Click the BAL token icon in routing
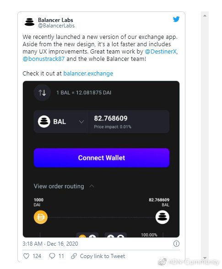Viewport: 222px width, 269px height. point(162,217)
